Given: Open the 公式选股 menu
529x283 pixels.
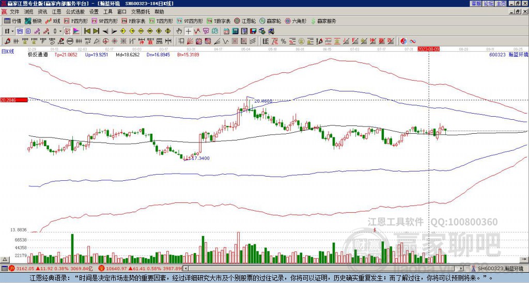Looking at the screenshot, I should pyautogui.click(x=75, y=12).
